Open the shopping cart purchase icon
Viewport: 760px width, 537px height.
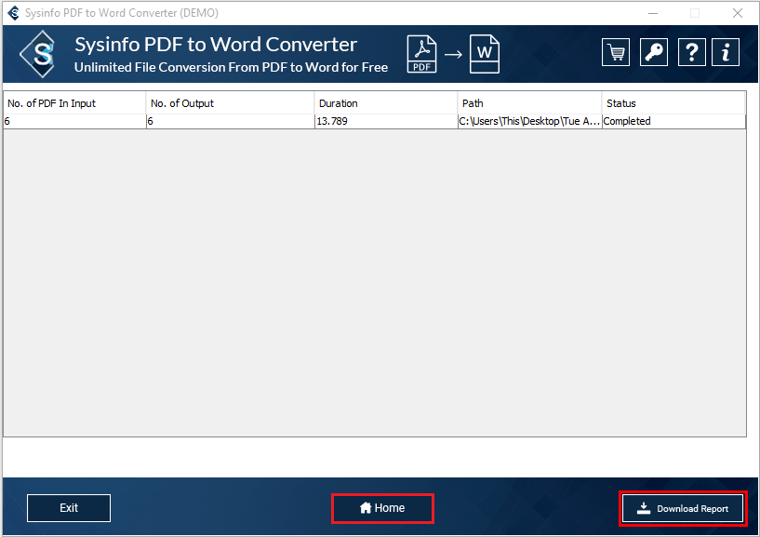(615, 53)
